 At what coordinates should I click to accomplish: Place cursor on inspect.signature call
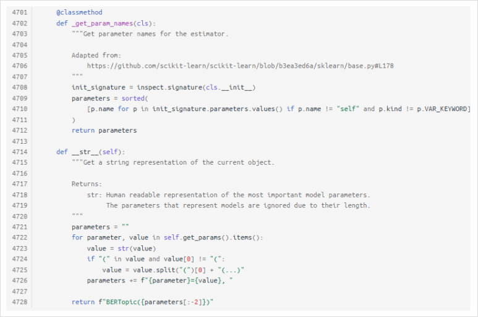pyautogui.click(x=169, y=88)
